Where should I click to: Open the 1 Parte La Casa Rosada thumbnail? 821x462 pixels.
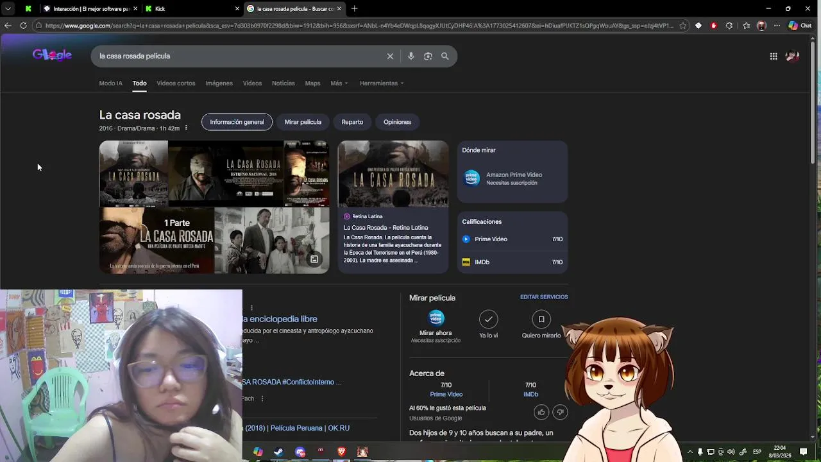click(157, 241)
